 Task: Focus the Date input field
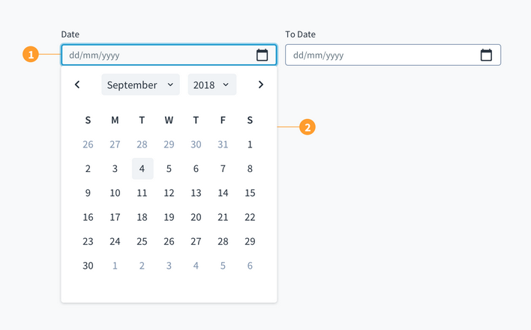(x=157, y=55)
